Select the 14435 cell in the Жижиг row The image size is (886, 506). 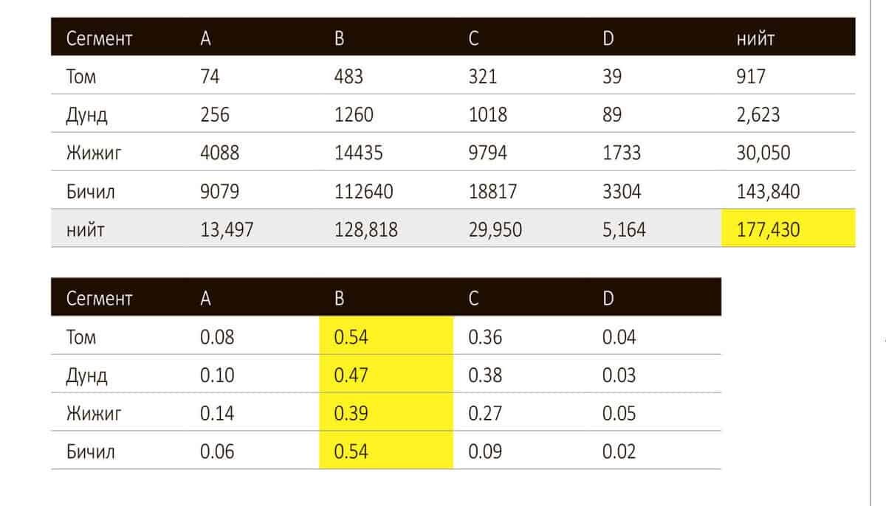pyautogui.click(x=359, y=153)
